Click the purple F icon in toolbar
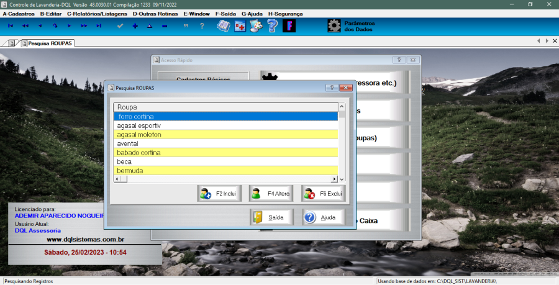Image resolution: width=559 pixels, height=285 pixels. (x=289, y=26)
